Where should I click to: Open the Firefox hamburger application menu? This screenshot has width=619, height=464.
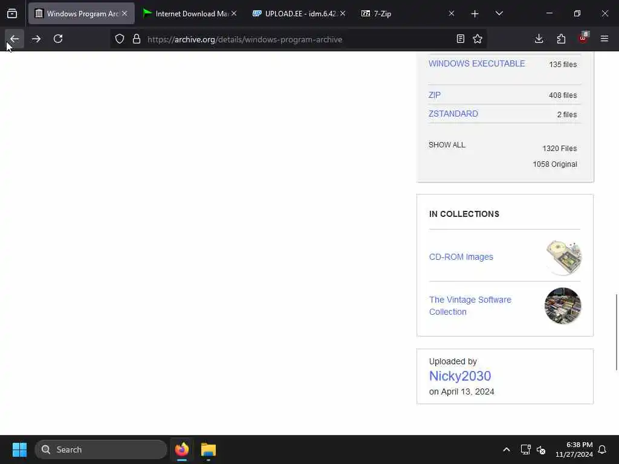[604, 39]
